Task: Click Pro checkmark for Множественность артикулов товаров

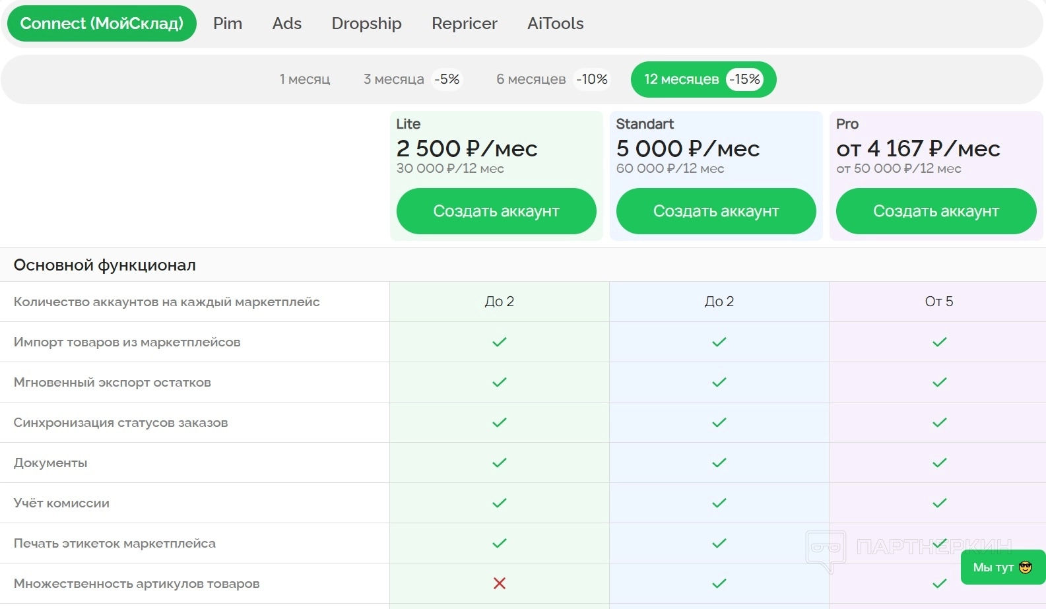Action: 939,583
